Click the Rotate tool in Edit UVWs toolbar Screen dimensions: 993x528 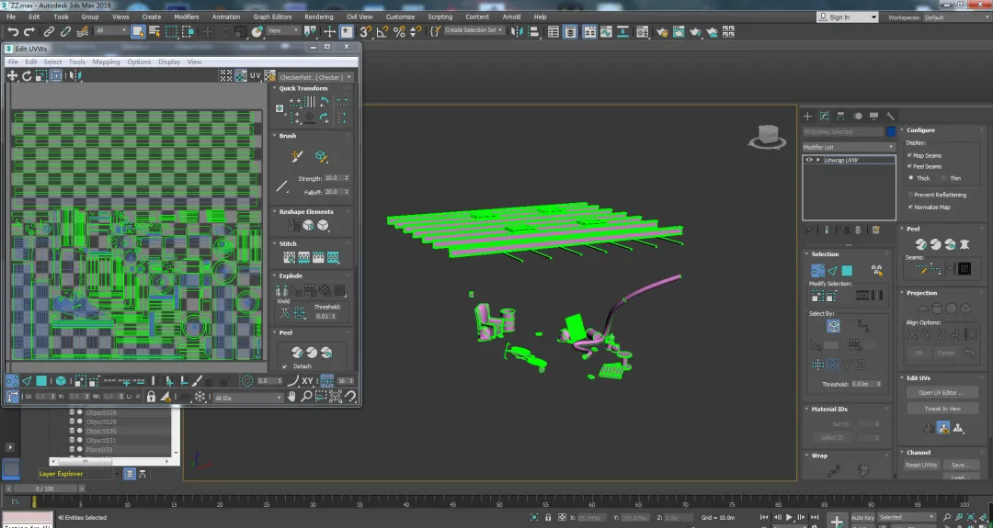[x=28, y=75]
